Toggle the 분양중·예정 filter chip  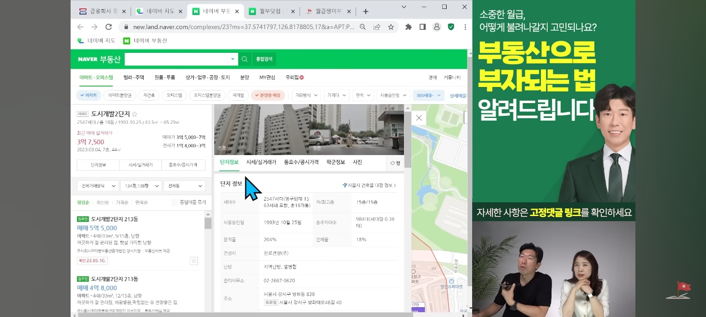[268, 95]
